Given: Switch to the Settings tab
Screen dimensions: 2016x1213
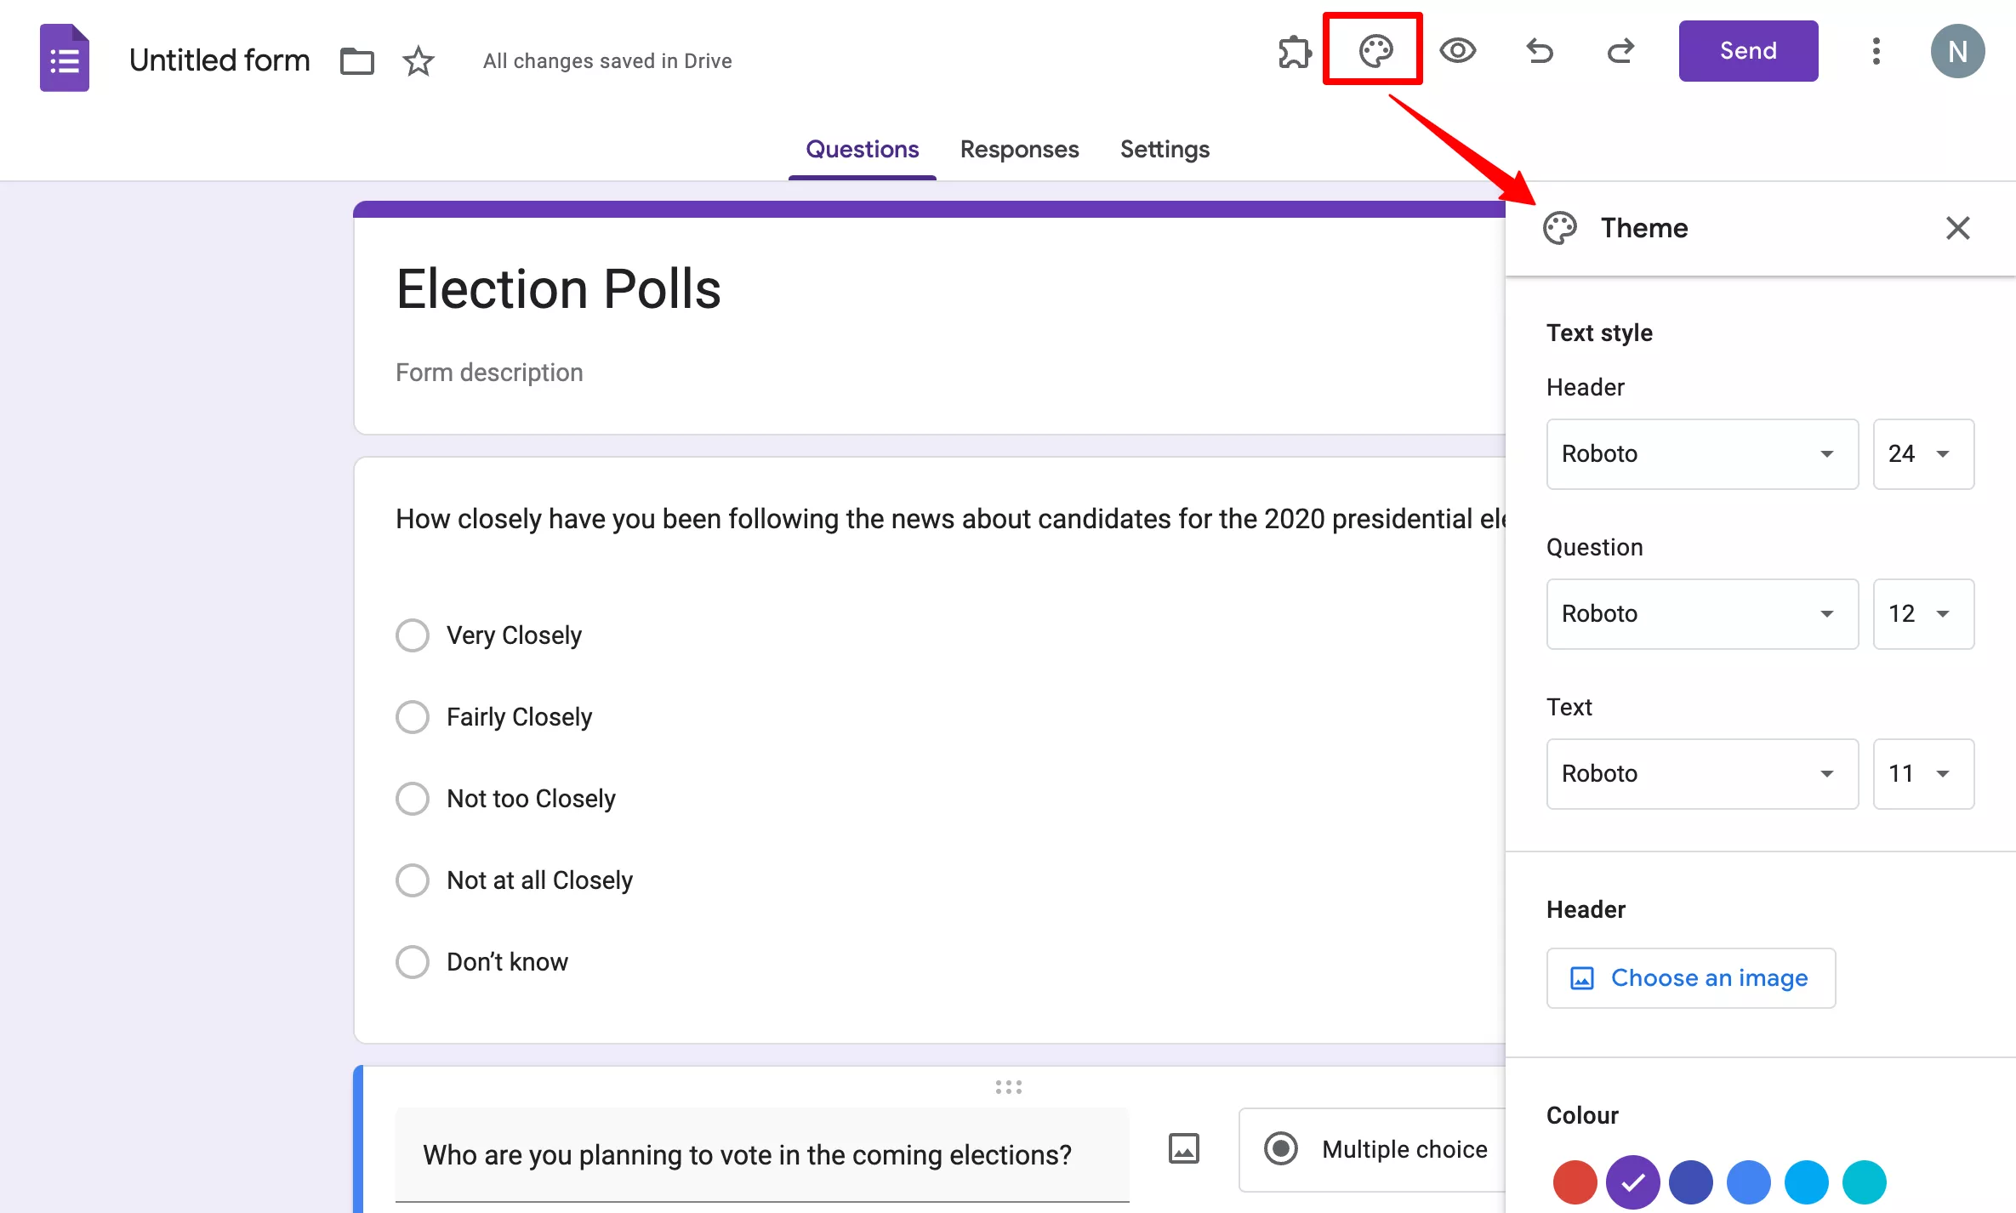Looking at the screenshot, I should pos(1166,148).
